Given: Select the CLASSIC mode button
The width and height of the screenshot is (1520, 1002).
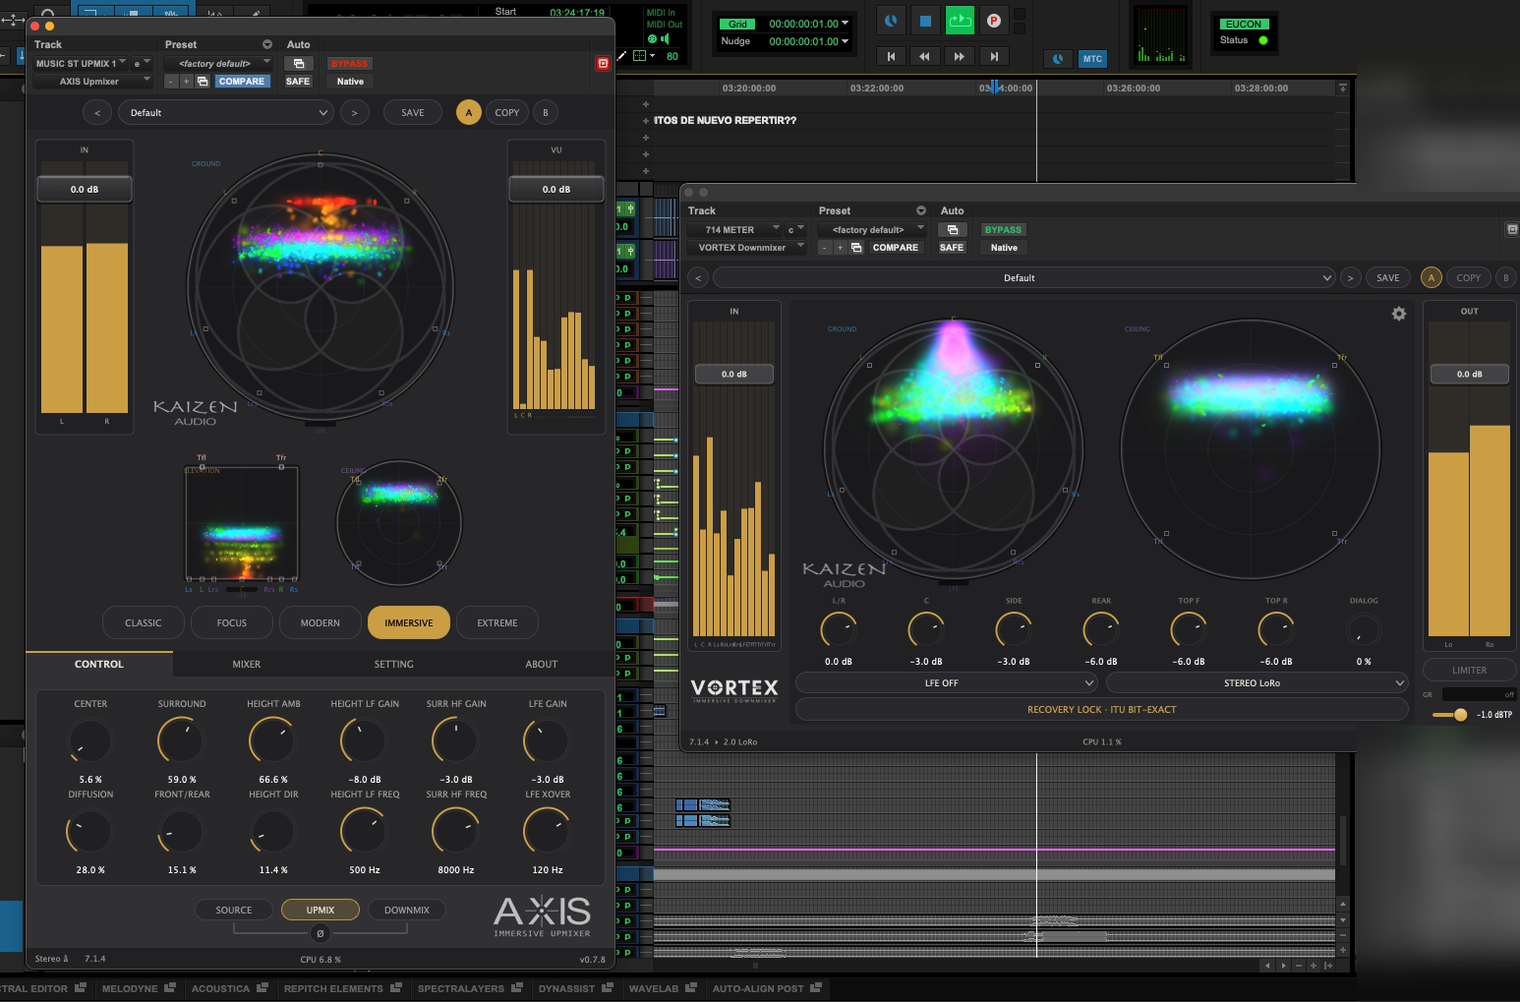Looking at the screenshot, I should pos(144,622).
